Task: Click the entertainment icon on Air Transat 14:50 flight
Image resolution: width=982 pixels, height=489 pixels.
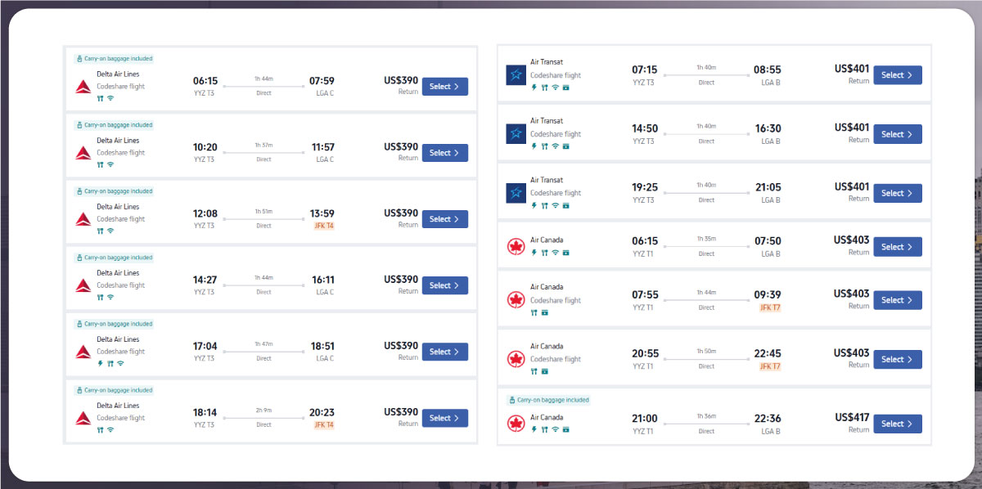Action: click(565, 146)
